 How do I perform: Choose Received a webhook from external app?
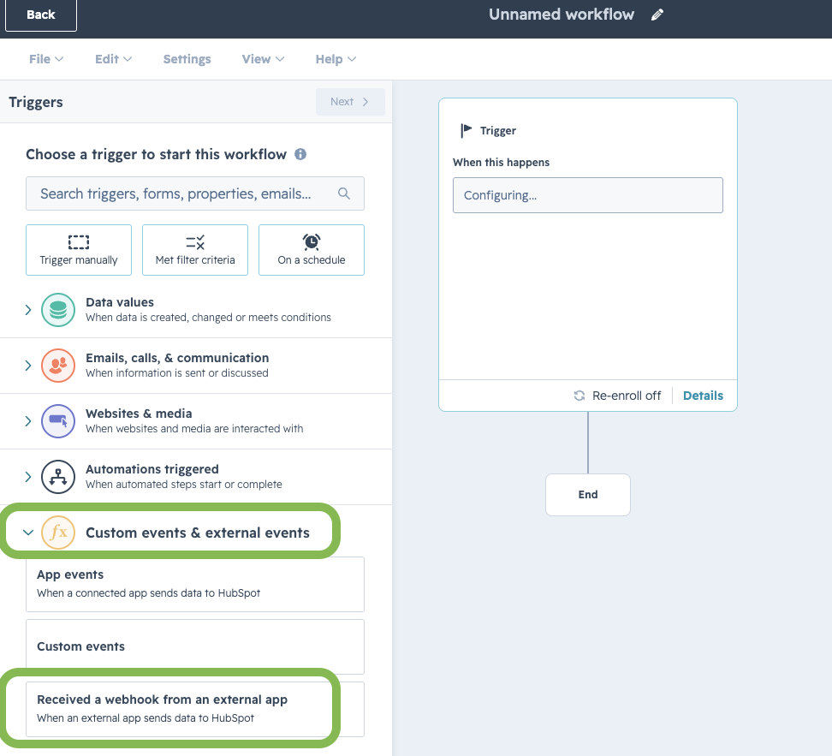(195, 709)
